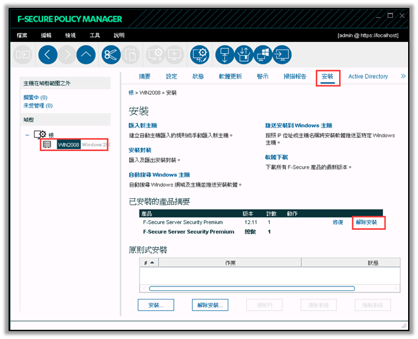Select the 安裝 tab

327,77
